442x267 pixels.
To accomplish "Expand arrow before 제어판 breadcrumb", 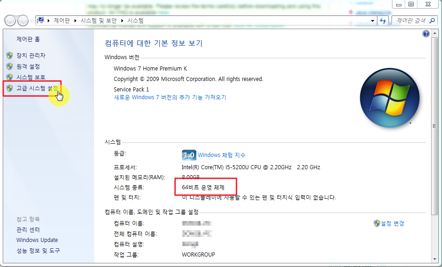I will click(x=49, y=20).
